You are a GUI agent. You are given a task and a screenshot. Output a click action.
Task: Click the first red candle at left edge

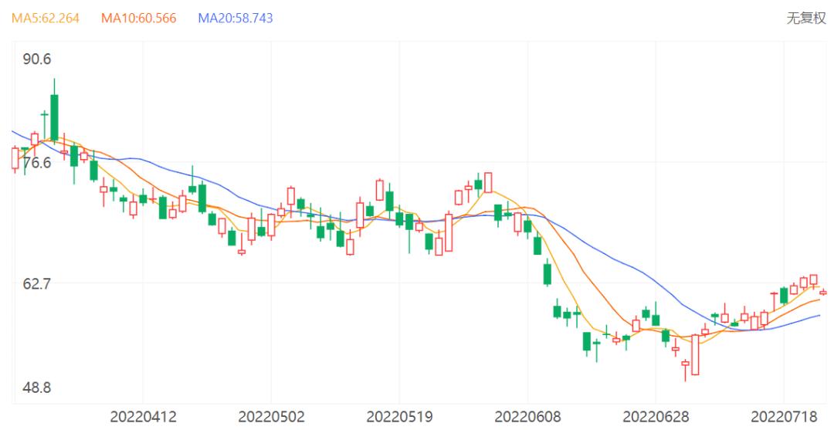[x=15, y=158]
